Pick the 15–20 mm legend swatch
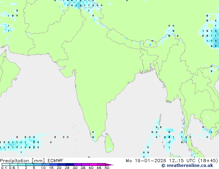 tap(54, 165)
